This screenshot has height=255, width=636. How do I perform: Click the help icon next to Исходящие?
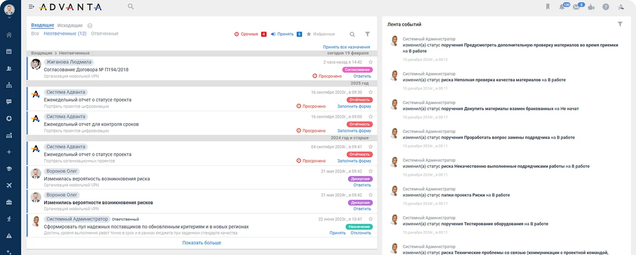89,26
